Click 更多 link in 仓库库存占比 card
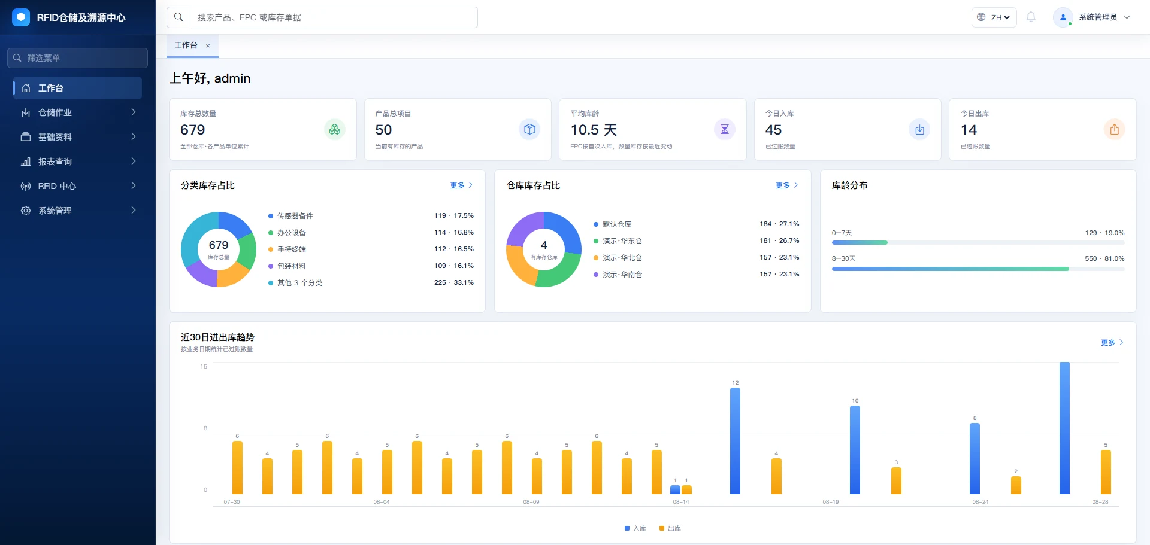This screenshot has height=545, width=1150. (786, 185)
